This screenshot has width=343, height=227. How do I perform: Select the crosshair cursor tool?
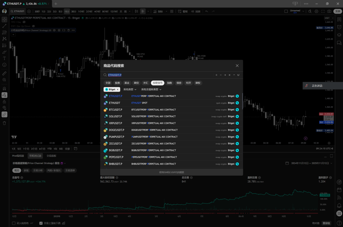4,19
